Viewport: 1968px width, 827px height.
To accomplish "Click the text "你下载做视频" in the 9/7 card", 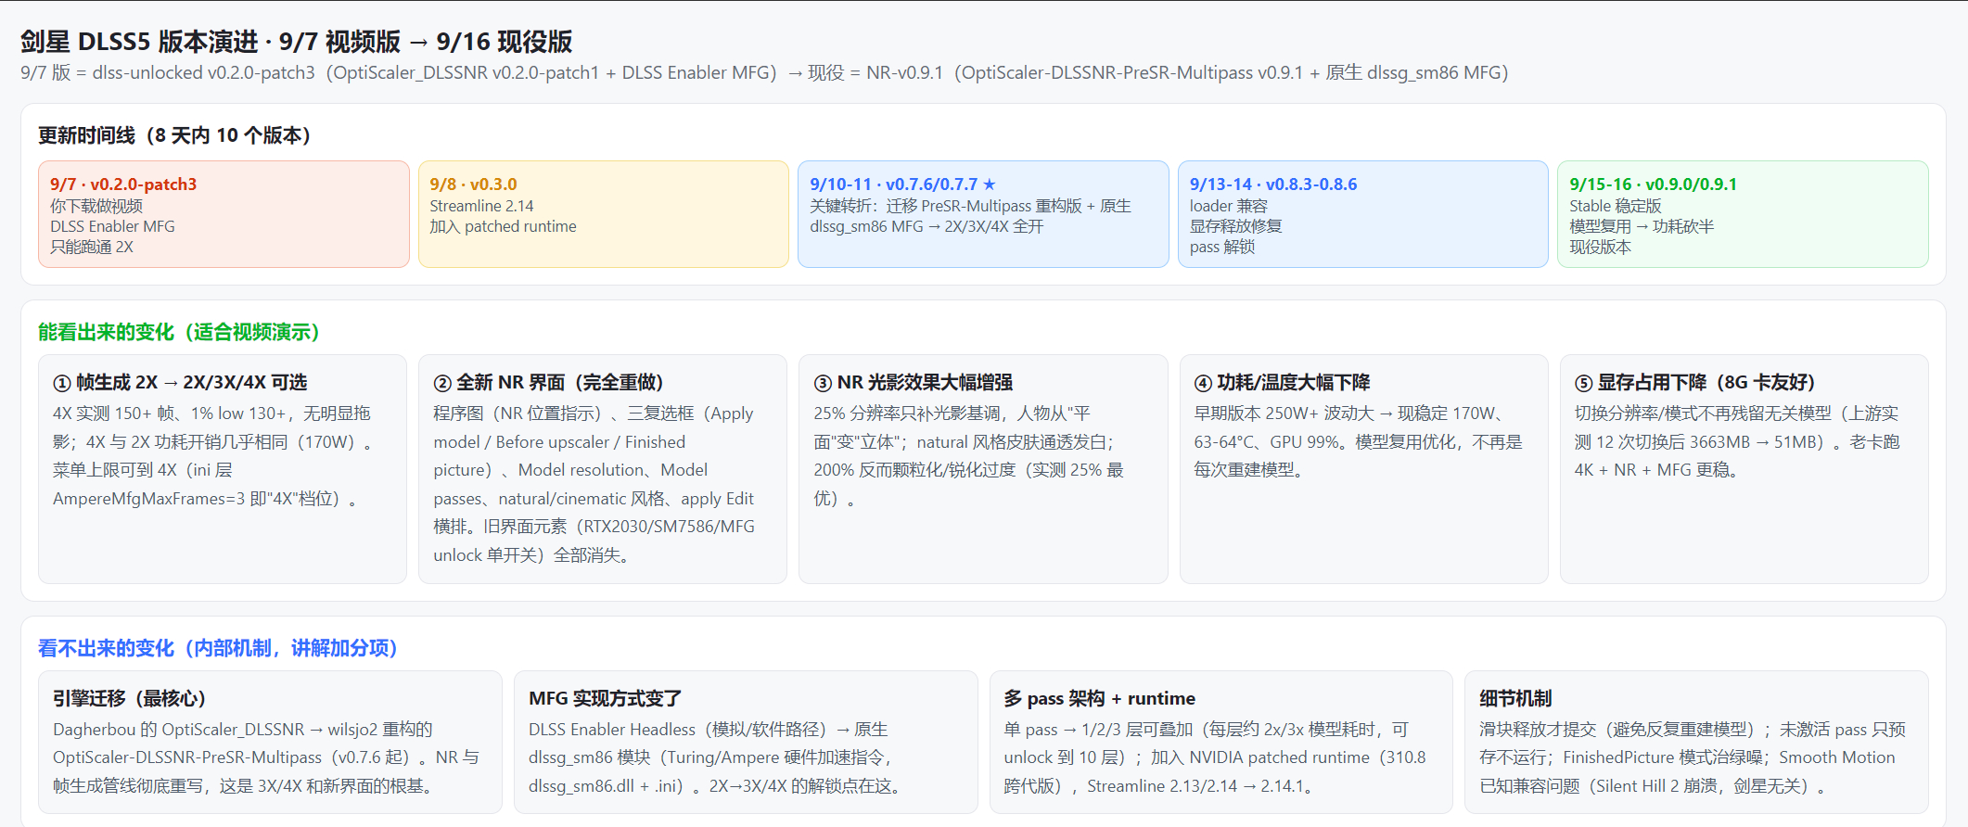I will point(96,206).
